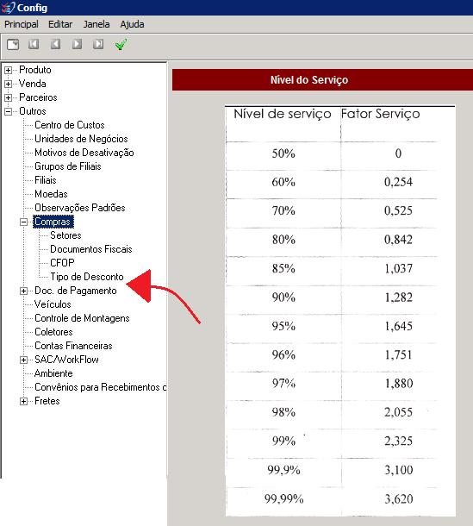
Task: Select Documentos Fiscais under Compras
Action: tap(91, 249)
